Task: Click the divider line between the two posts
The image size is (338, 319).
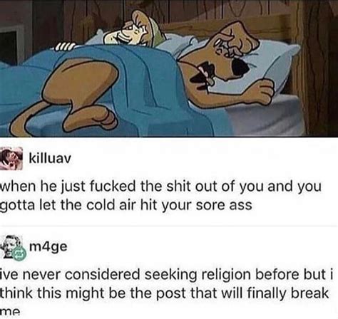Action: coord(169,226)
